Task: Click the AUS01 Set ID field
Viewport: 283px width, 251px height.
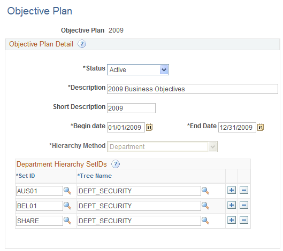Action: (40, 191)
